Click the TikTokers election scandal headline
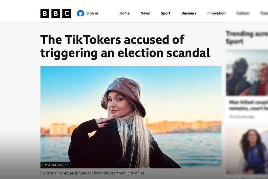The width and height of the screenshot is (268, 179). [125, 46]
